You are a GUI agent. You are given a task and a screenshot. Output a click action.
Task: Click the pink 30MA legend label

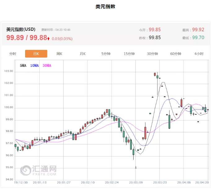[x=47, y=66]
